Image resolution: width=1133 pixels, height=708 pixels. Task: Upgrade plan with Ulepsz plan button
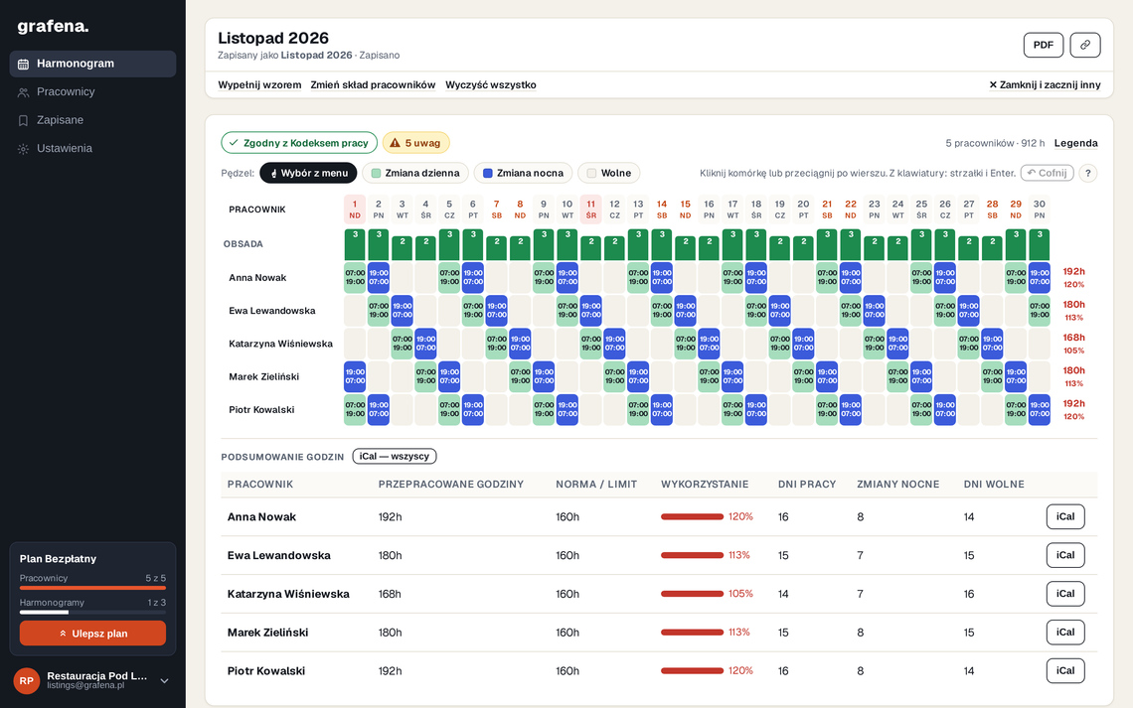(x=92, y=633)
